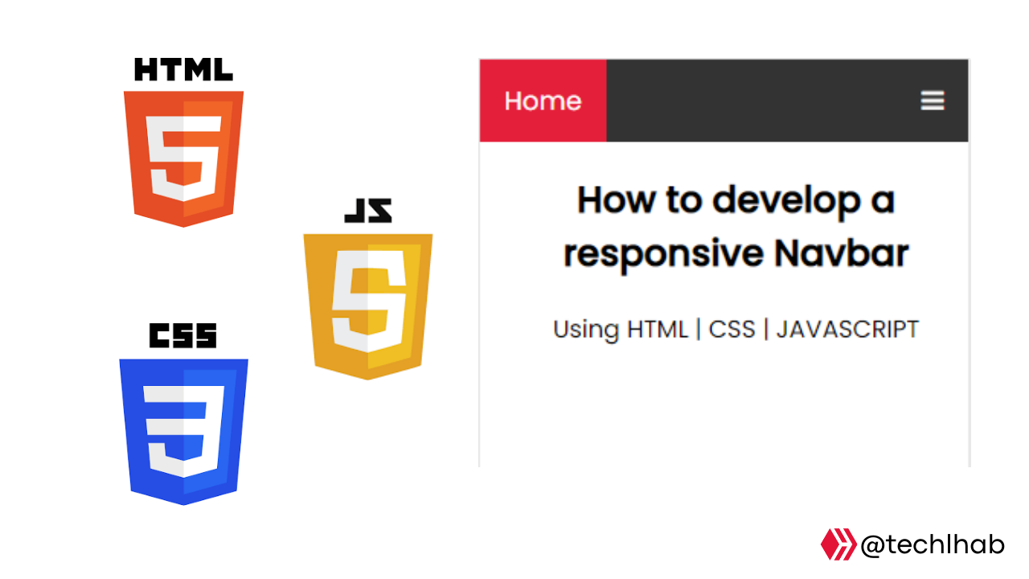Click the yellow JS shield logo
Image resolution: width=1029 pixels, height=579 pixels.
click(x=367, y=306)
